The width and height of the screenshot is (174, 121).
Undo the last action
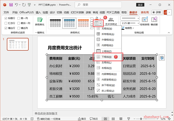tap(16, 5)
